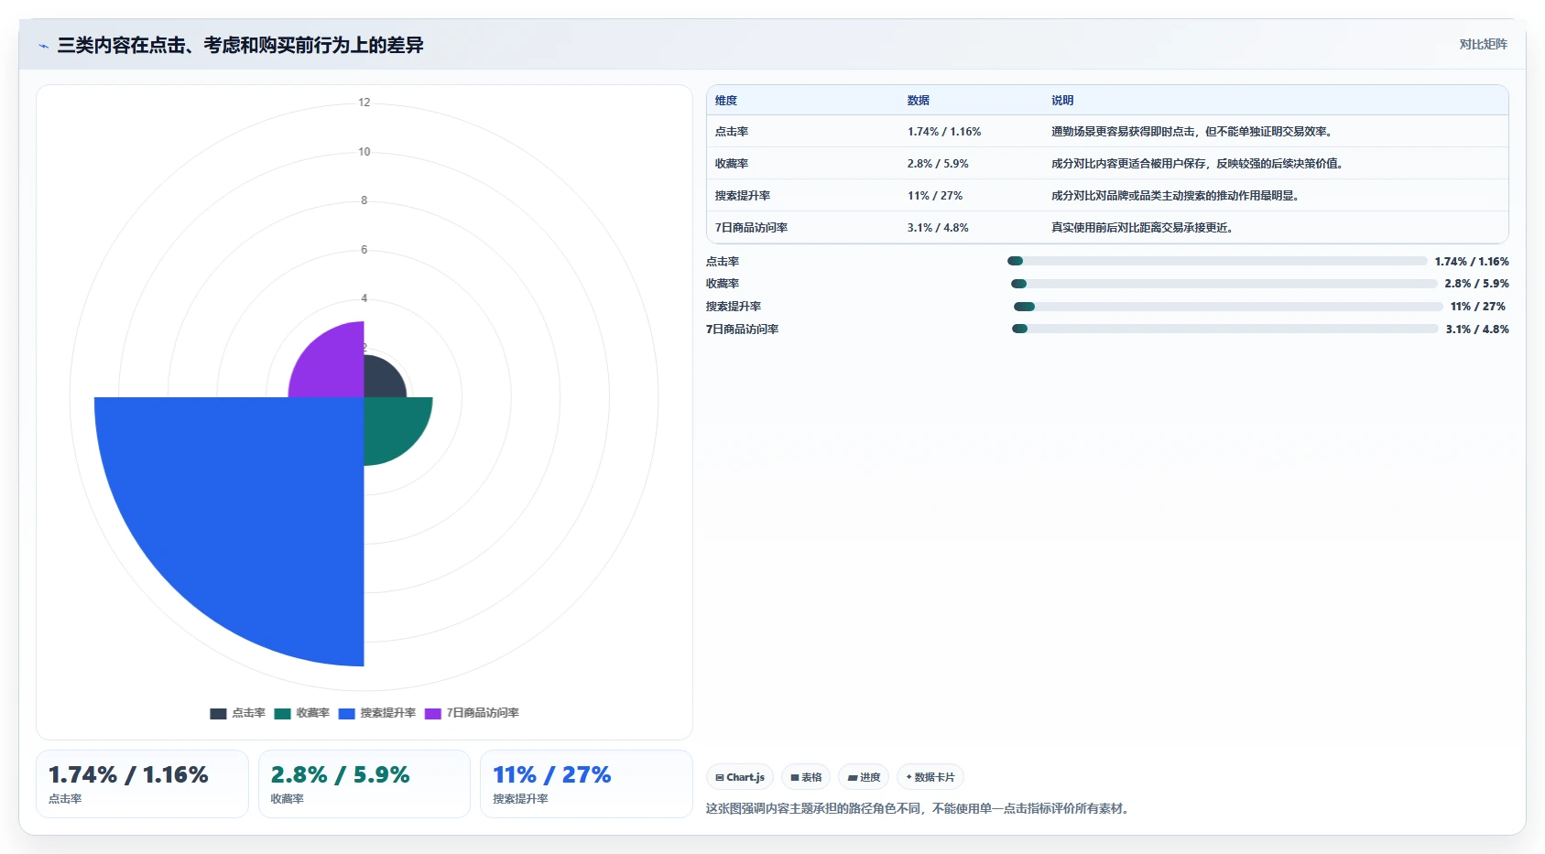The width and height of the screenshot is (1545, 854).
Task: Click the panel title 三类内容在点击
Action: coord(240,45)
